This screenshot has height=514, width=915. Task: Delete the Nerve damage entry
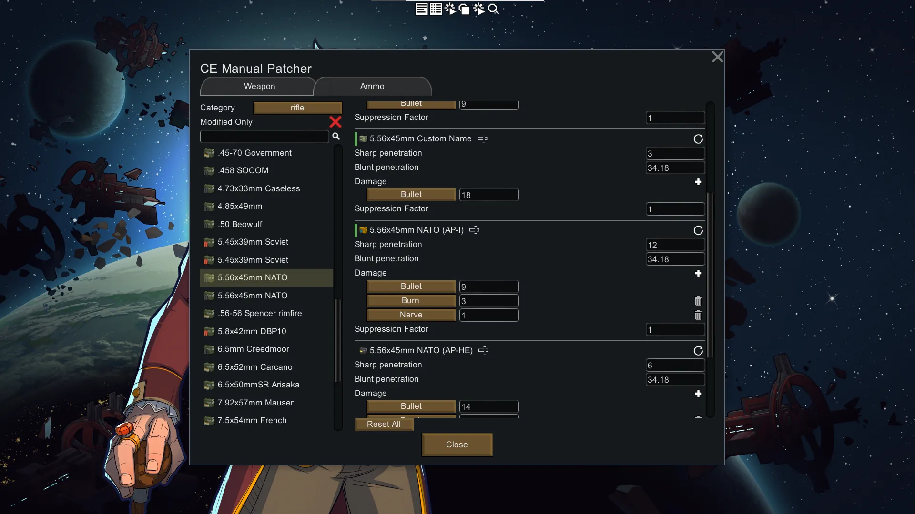click(698, 315)
